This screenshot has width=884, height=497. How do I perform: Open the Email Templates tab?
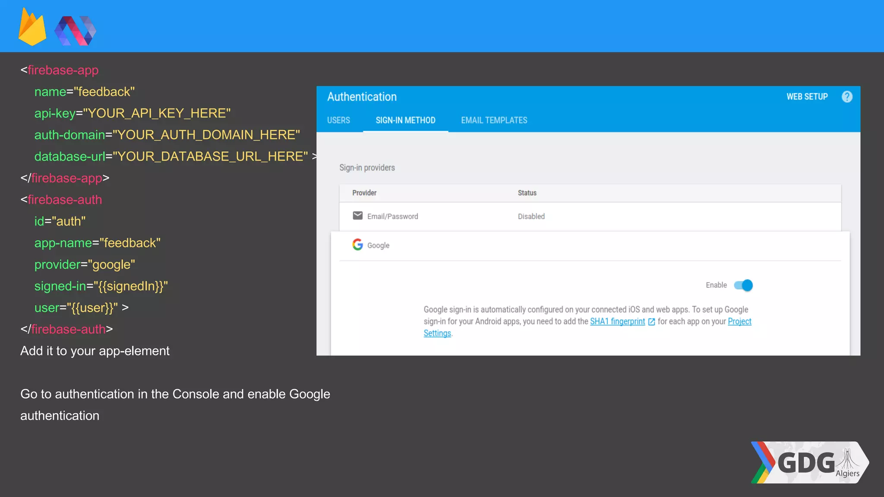(x=494, y=120)
